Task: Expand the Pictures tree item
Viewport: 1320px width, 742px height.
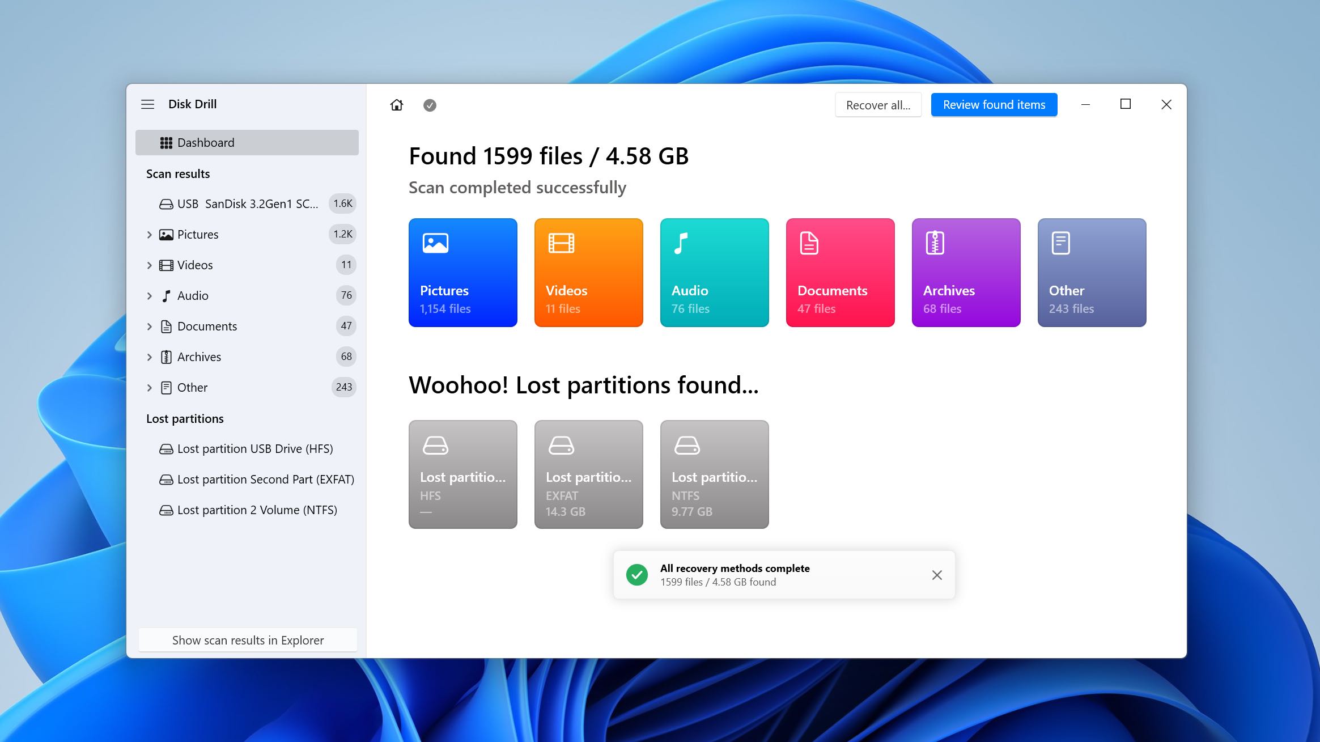Action: pyautogui.click(x=149, y=235)
